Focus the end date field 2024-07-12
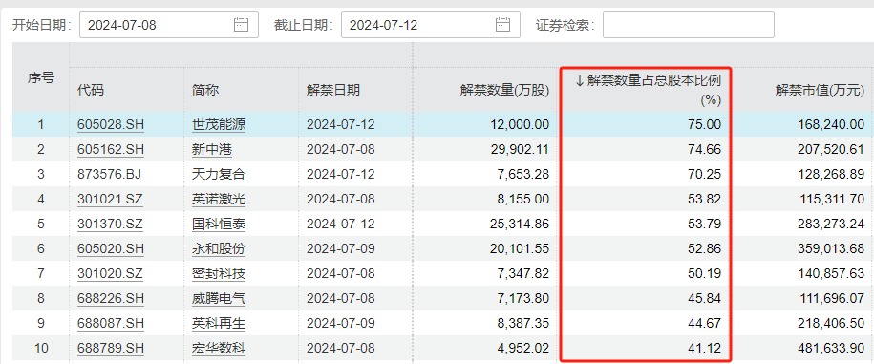Viewport: 874px width, 364px height. click(x=430, y=25)
